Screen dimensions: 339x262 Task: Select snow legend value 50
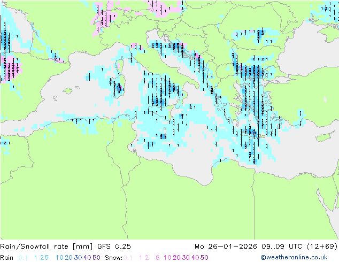(x=205, y=258)
